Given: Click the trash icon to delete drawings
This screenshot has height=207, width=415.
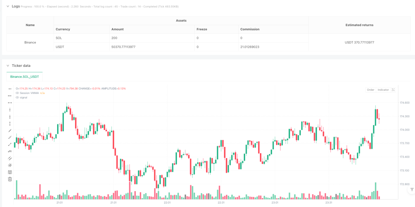Looking at the screenshot, I should pyautogui.click(x=10, y=179).
